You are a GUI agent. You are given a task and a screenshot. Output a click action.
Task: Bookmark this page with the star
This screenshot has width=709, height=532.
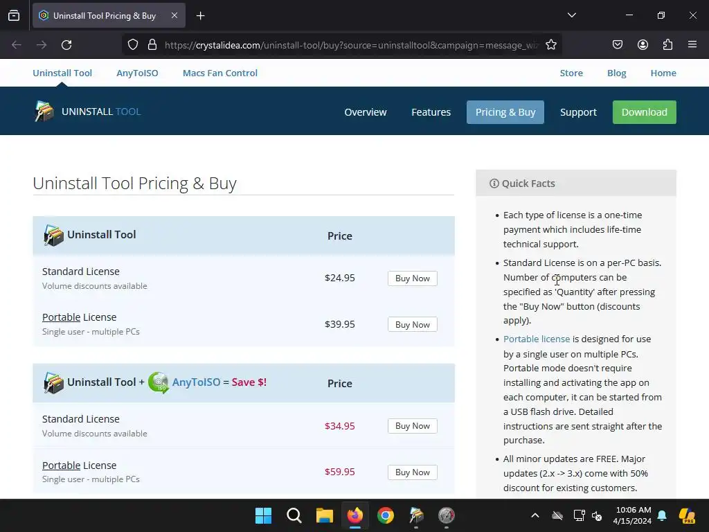click(x=550, y=45)
